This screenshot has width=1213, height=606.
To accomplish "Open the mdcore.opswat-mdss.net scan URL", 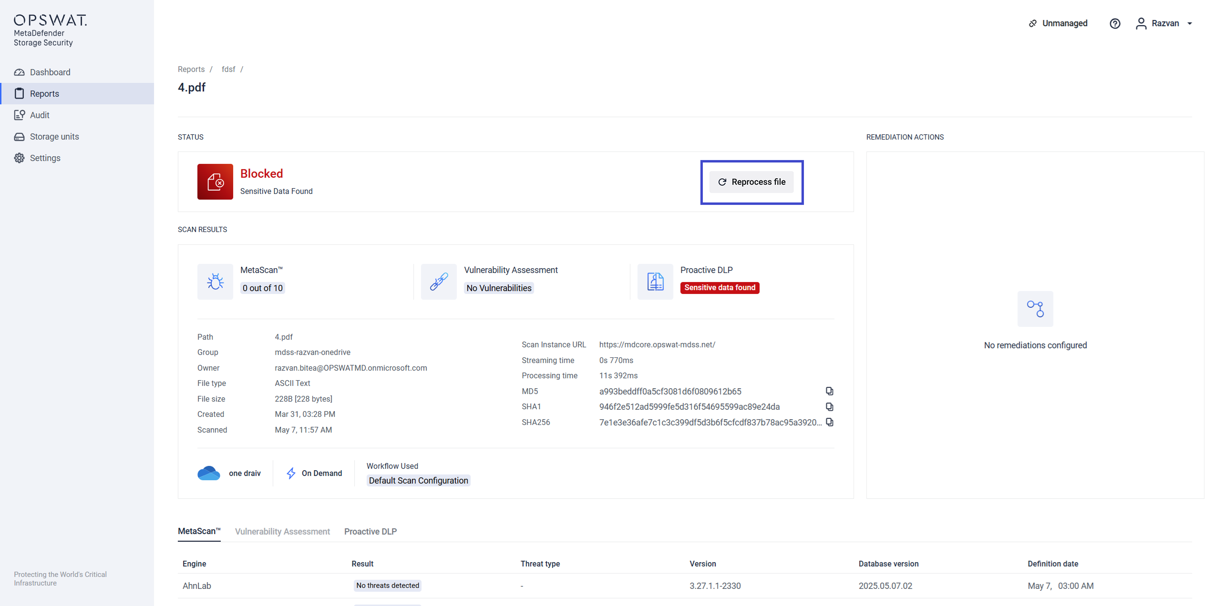I will point(657,344).
